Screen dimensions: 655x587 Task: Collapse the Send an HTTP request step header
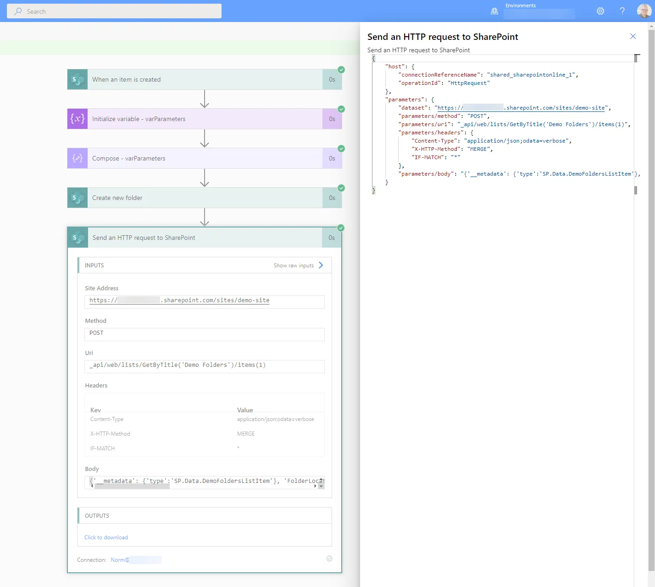point(205,238)
